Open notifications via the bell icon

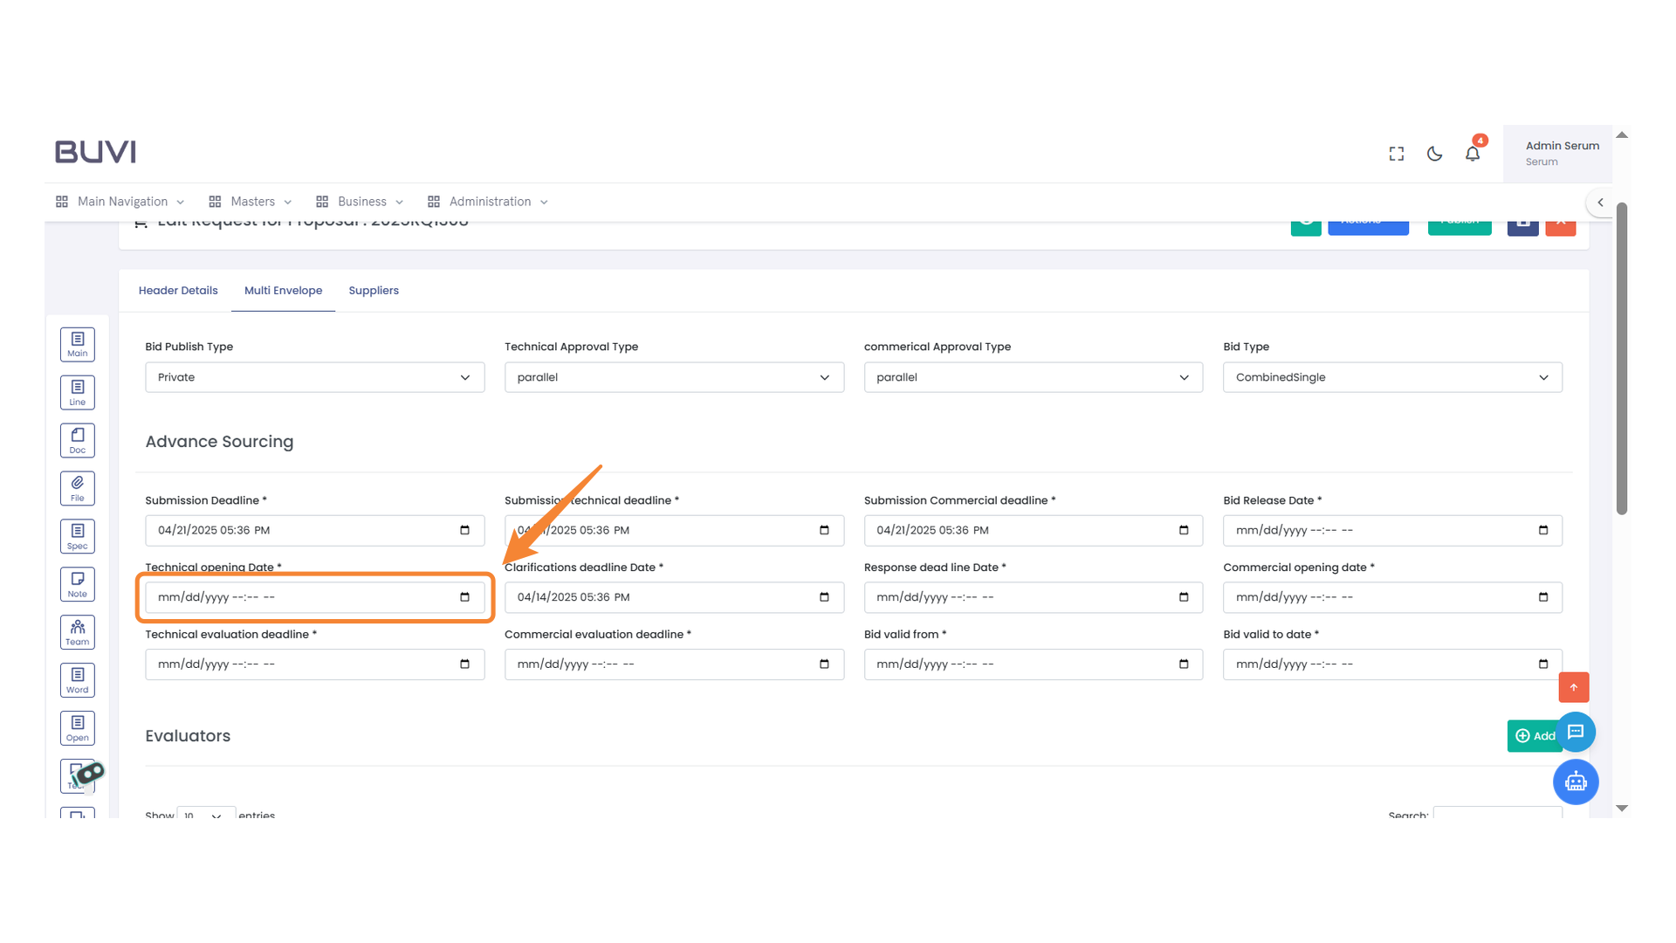point(1473,153)
